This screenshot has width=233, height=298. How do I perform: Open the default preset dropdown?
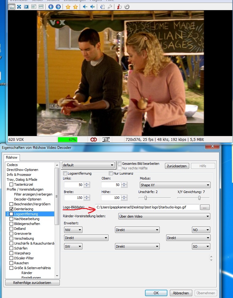[x=88, y=165]
